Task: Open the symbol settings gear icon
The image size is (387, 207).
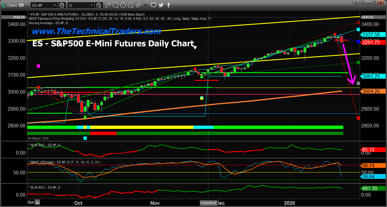Action: 62,5
